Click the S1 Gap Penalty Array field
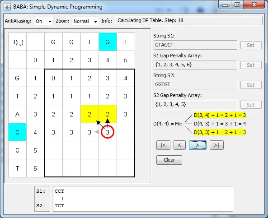 pyautogui.click(x=195, y=65)
